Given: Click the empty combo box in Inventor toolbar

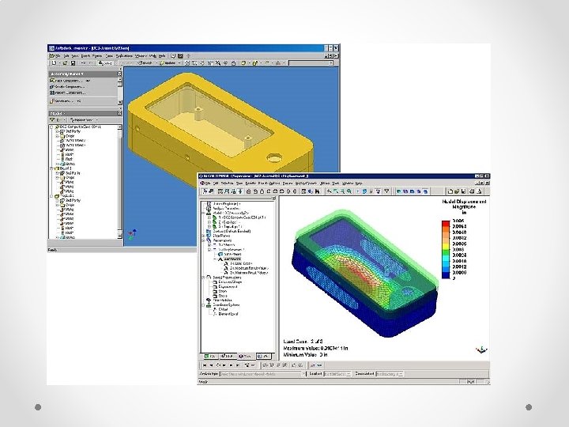Looking at the screenshot, I should [x=311, y=63].
